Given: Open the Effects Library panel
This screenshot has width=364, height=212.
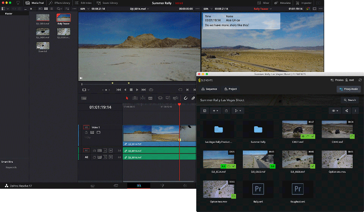Looking at the screenshot, I should click(x=59, y=3).
